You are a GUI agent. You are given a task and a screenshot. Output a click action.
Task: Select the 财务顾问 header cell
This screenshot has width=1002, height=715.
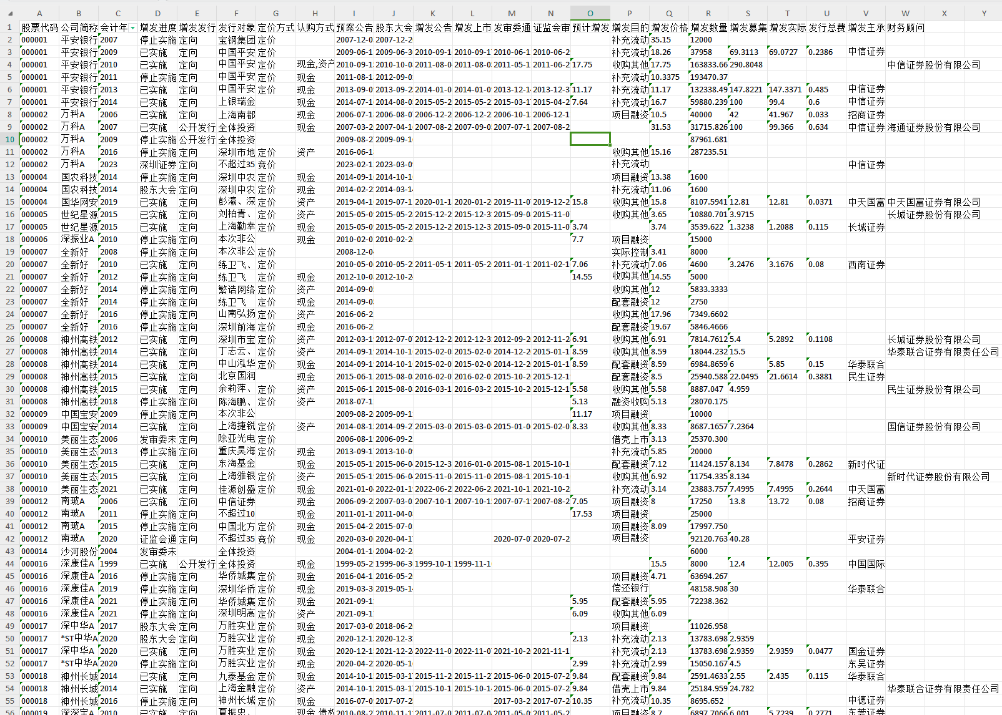tap(905, 27)
